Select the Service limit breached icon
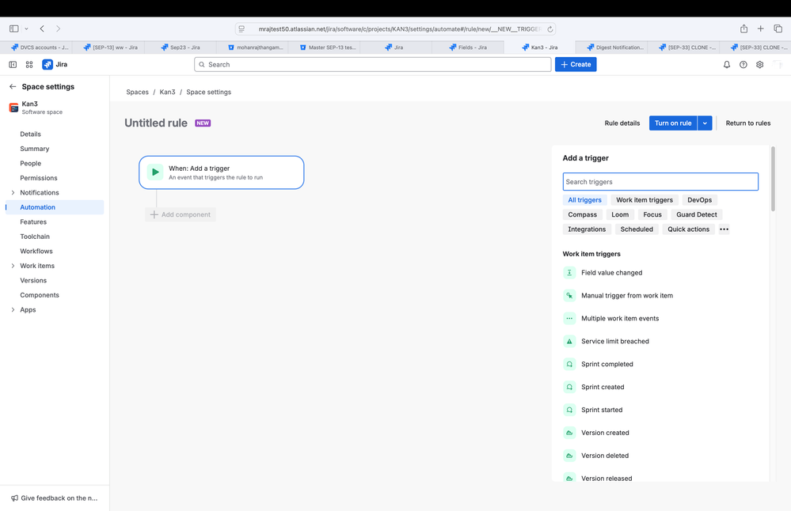Viewport: 791px width, 511px height. pos(569,341)
